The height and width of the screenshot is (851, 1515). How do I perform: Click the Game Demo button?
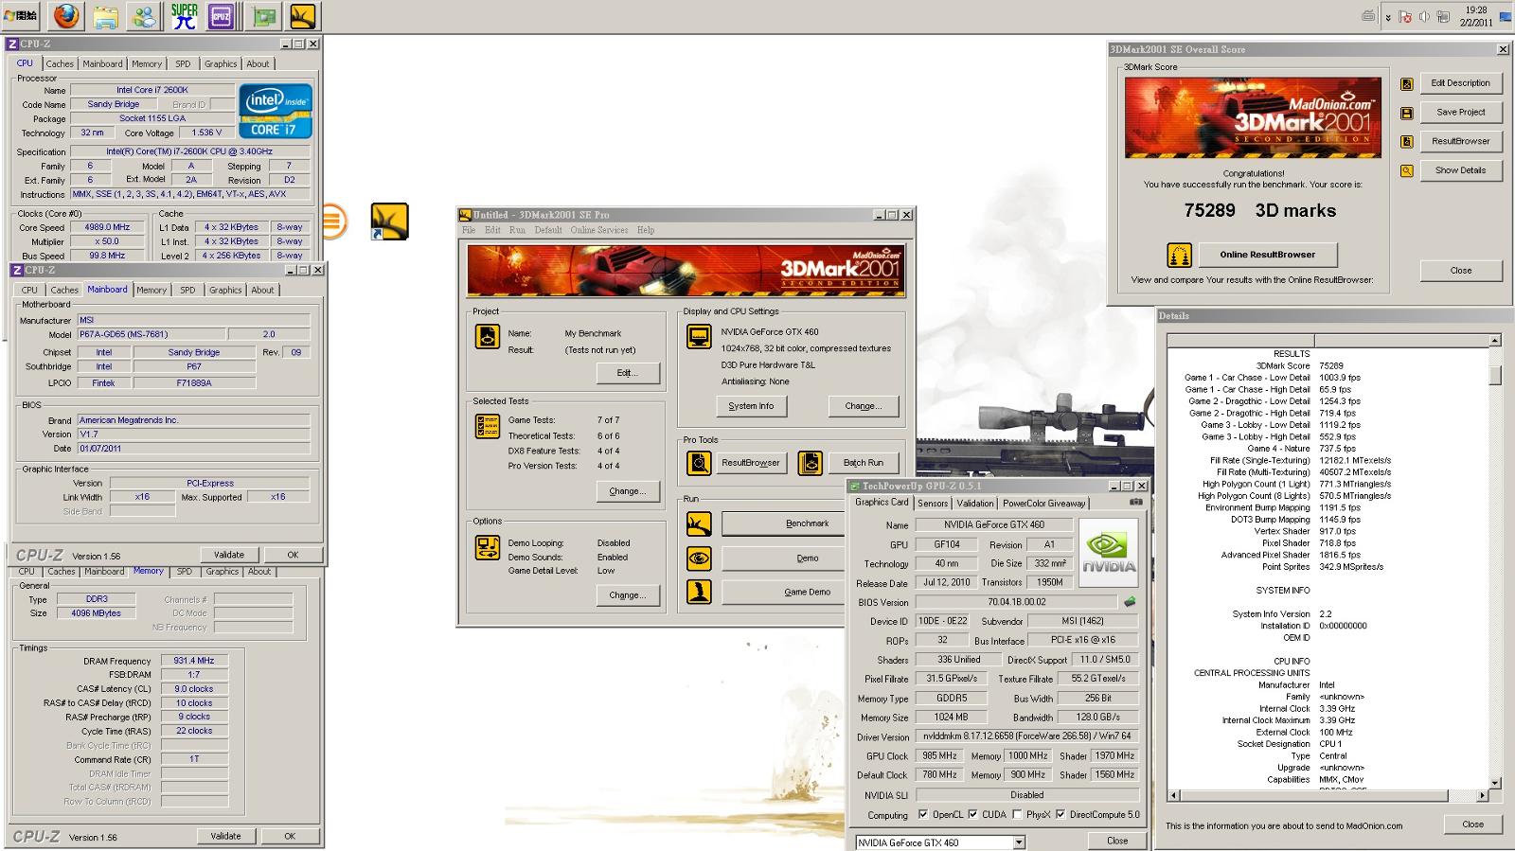coord(782,593)
